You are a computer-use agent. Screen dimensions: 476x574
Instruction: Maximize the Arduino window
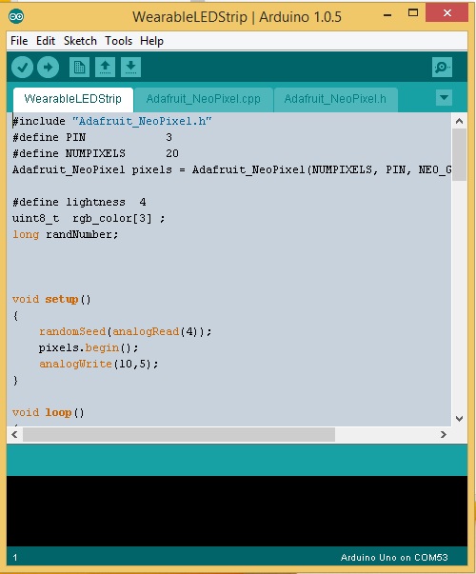(x=413, y=13)
